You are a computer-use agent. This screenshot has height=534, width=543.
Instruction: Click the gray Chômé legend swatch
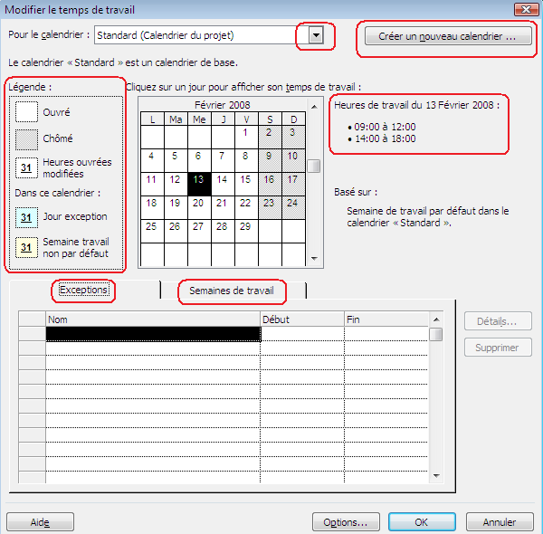(27, 138)
